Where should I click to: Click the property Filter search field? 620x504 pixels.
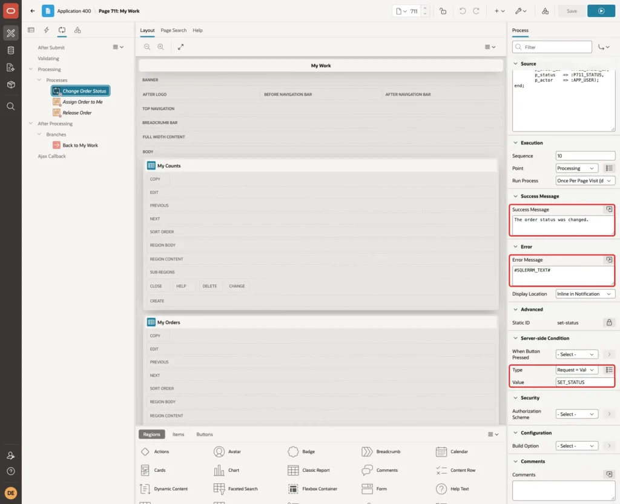tap(552, 47)
